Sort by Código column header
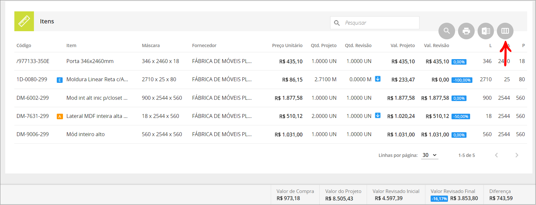This screenshot has width=536, height=205. tap(24, 45)
